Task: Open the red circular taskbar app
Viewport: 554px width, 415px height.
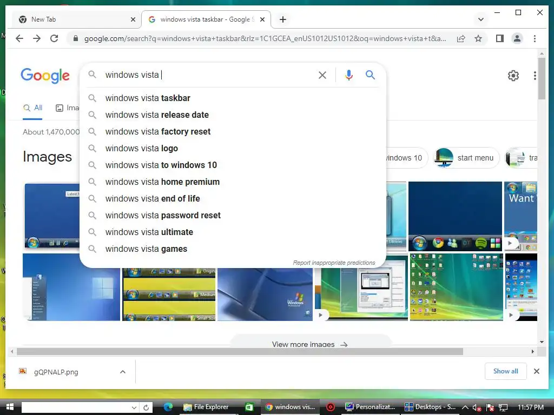Action: click(331, 407)
